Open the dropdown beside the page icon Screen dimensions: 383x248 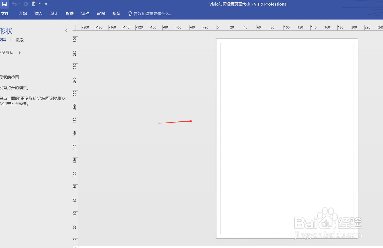point(40,4)
